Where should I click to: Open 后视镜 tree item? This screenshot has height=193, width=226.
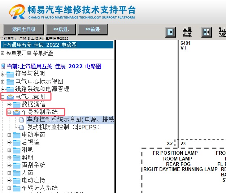coord(30,142)
